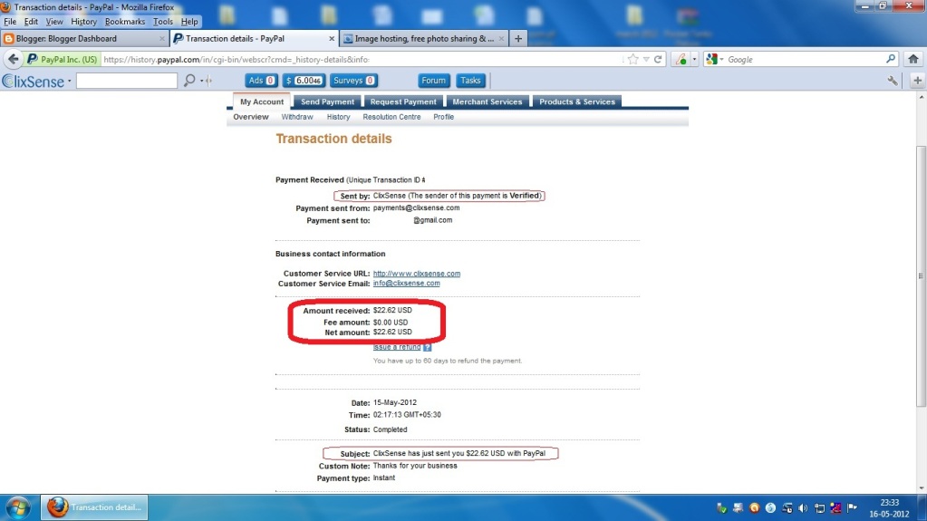Open the Help menu
The image size is (927, 521).
tap(189, 21)
